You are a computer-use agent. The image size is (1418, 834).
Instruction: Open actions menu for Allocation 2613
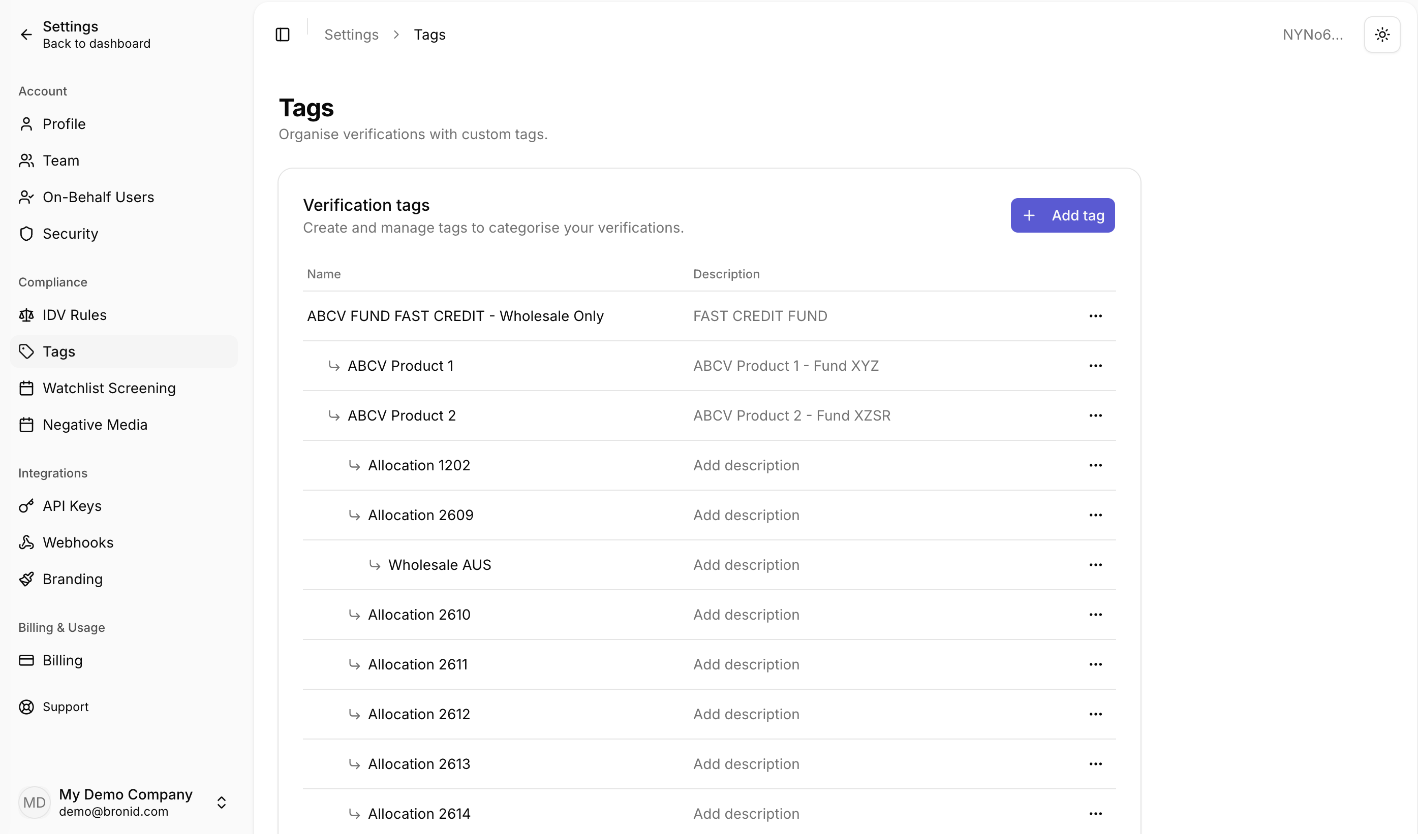(x=1095, y=764)
